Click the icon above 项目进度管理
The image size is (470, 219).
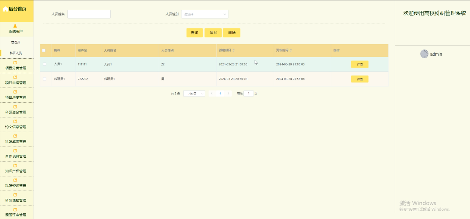[x=15, y=92]
